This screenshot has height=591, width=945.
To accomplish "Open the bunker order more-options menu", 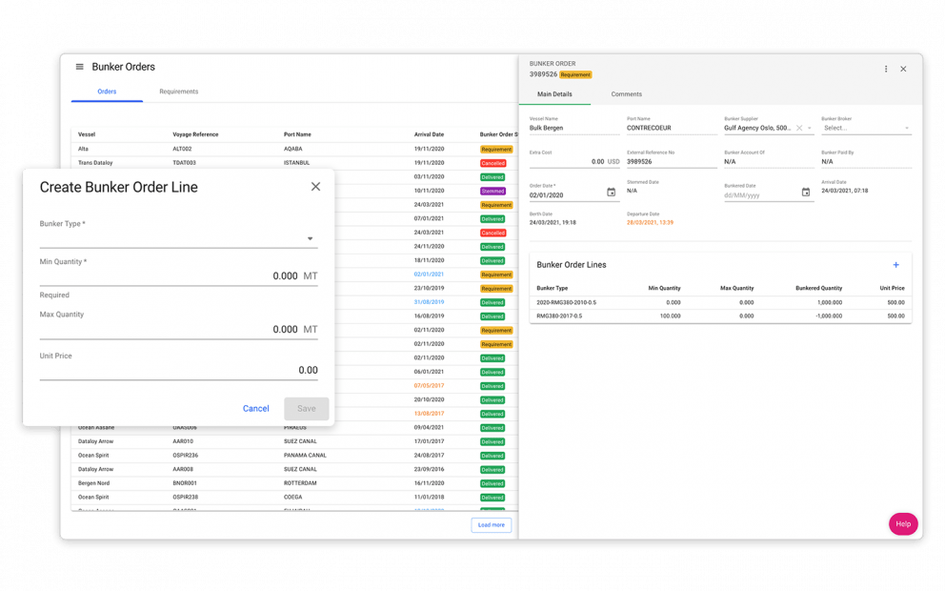I will pos(886,69).
